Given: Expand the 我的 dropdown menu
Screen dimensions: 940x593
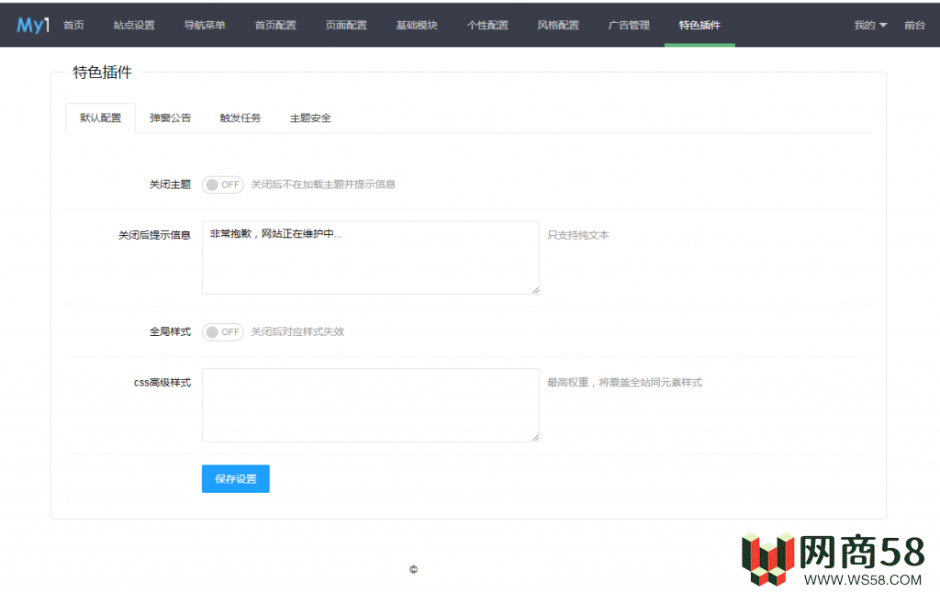Looking at the screenshot, I should [870, 25].
